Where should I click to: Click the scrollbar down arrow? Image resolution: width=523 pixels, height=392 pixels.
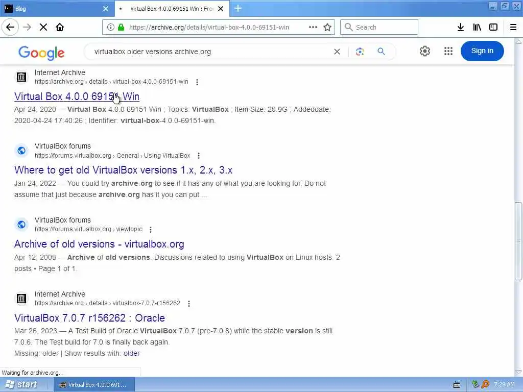tap(518, 372)
